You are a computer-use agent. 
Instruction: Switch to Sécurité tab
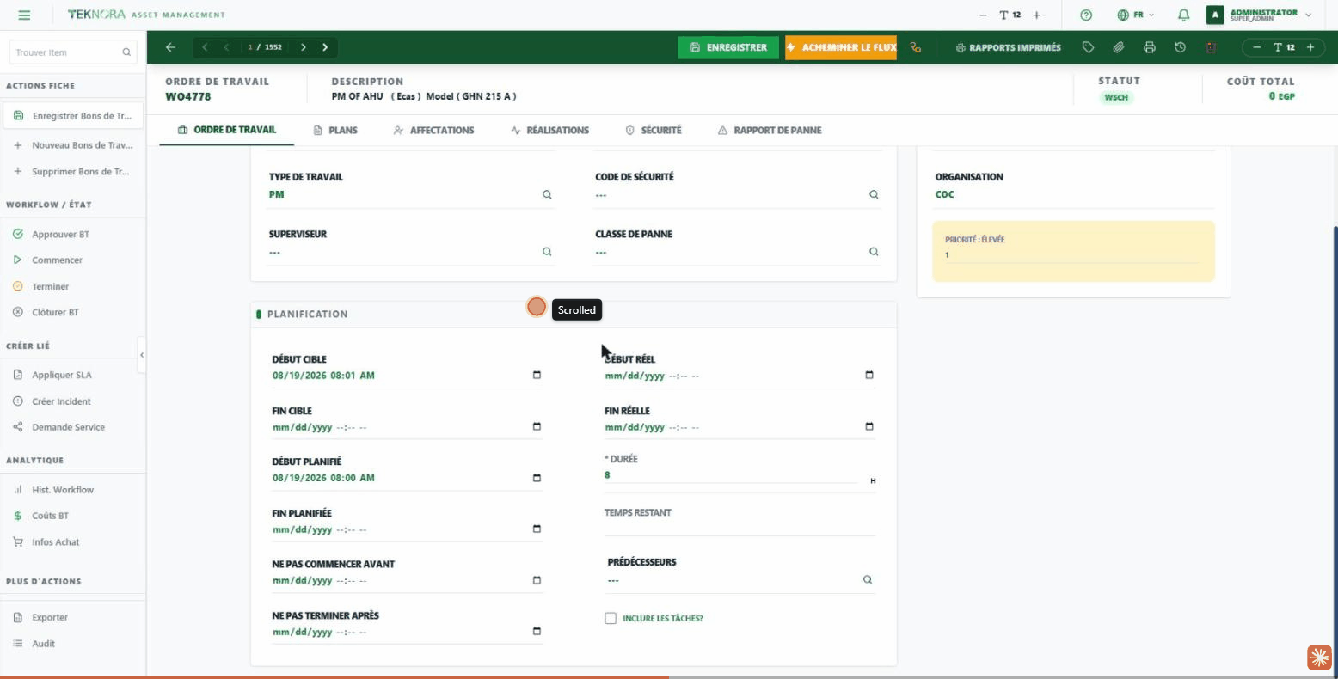(x=653, y=130)
